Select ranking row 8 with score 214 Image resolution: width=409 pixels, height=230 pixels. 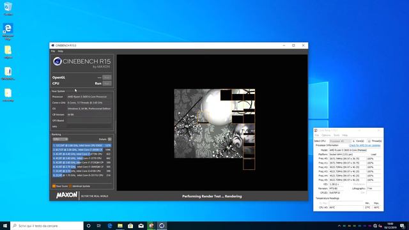tap(82, 175)
